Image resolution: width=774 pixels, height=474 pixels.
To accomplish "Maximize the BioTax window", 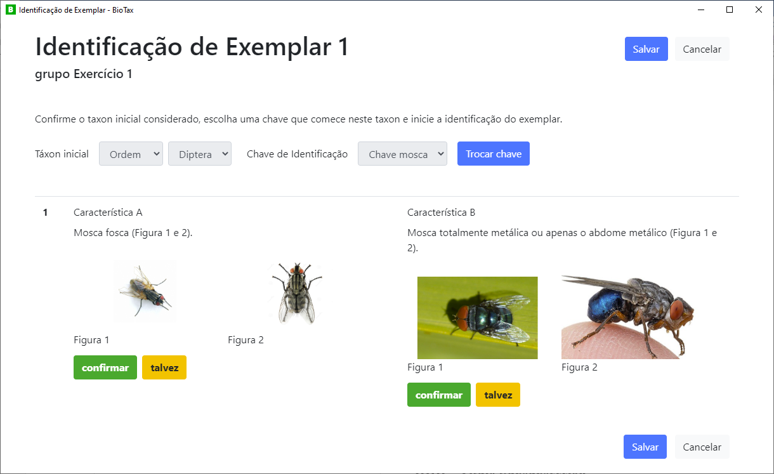I will point(730,10).
